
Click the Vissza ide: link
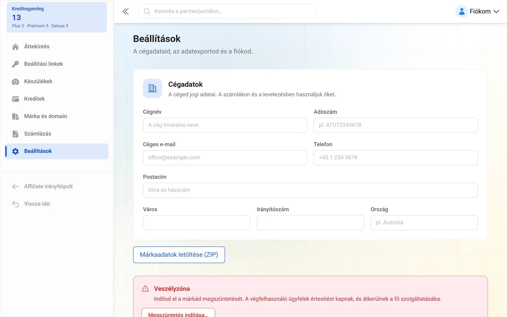(x=57, y=204)
